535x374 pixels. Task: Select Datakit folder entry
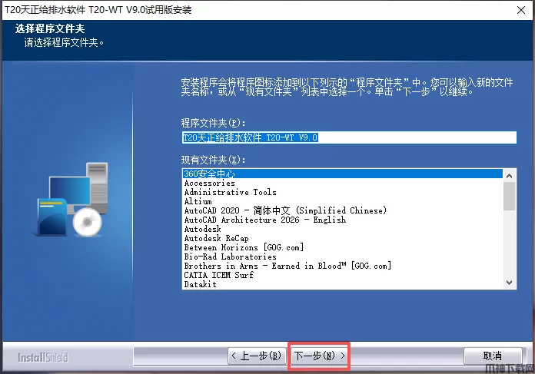tap(342, 284)
